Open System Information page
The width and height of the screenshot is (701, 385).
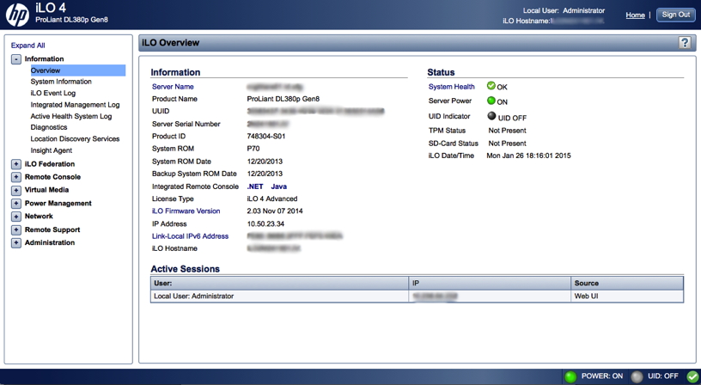tap(61, 82)
